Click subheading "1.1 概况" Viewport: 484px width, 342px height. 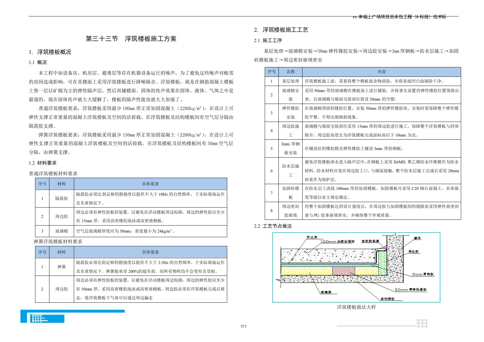38,62
